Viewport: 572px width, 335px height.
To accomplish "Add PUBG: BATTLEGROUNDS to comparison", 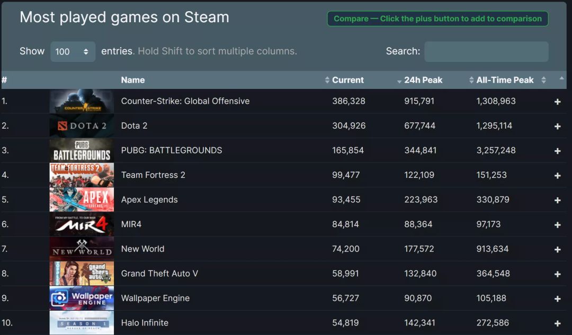I will (x=557, y=151).
